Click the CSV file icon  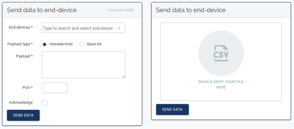click(221, 53)
